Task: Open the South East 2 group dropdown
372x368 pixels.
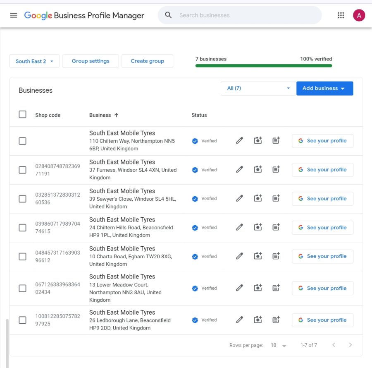Action: (34, 61)
